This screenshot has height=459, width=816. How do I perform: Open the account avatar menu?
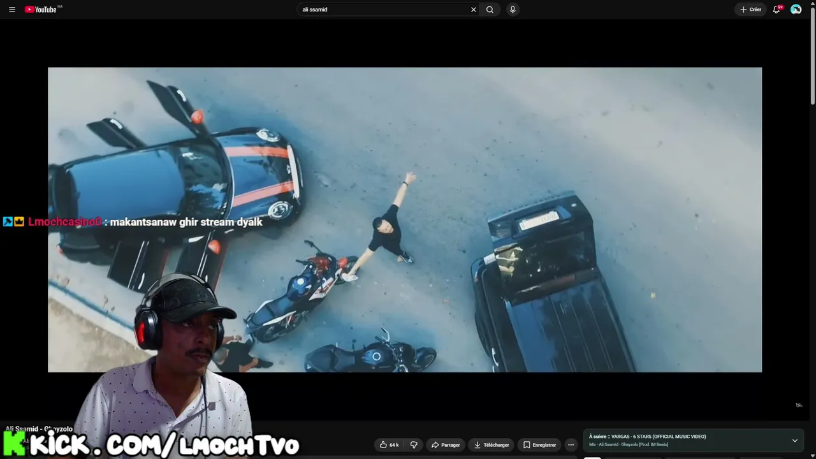(x=796, y=10)
